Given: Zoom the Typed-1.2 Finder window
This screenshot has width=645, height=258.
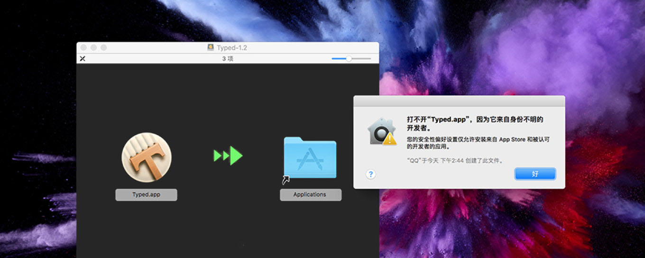Looking at the screenshot, I should 103,47.
